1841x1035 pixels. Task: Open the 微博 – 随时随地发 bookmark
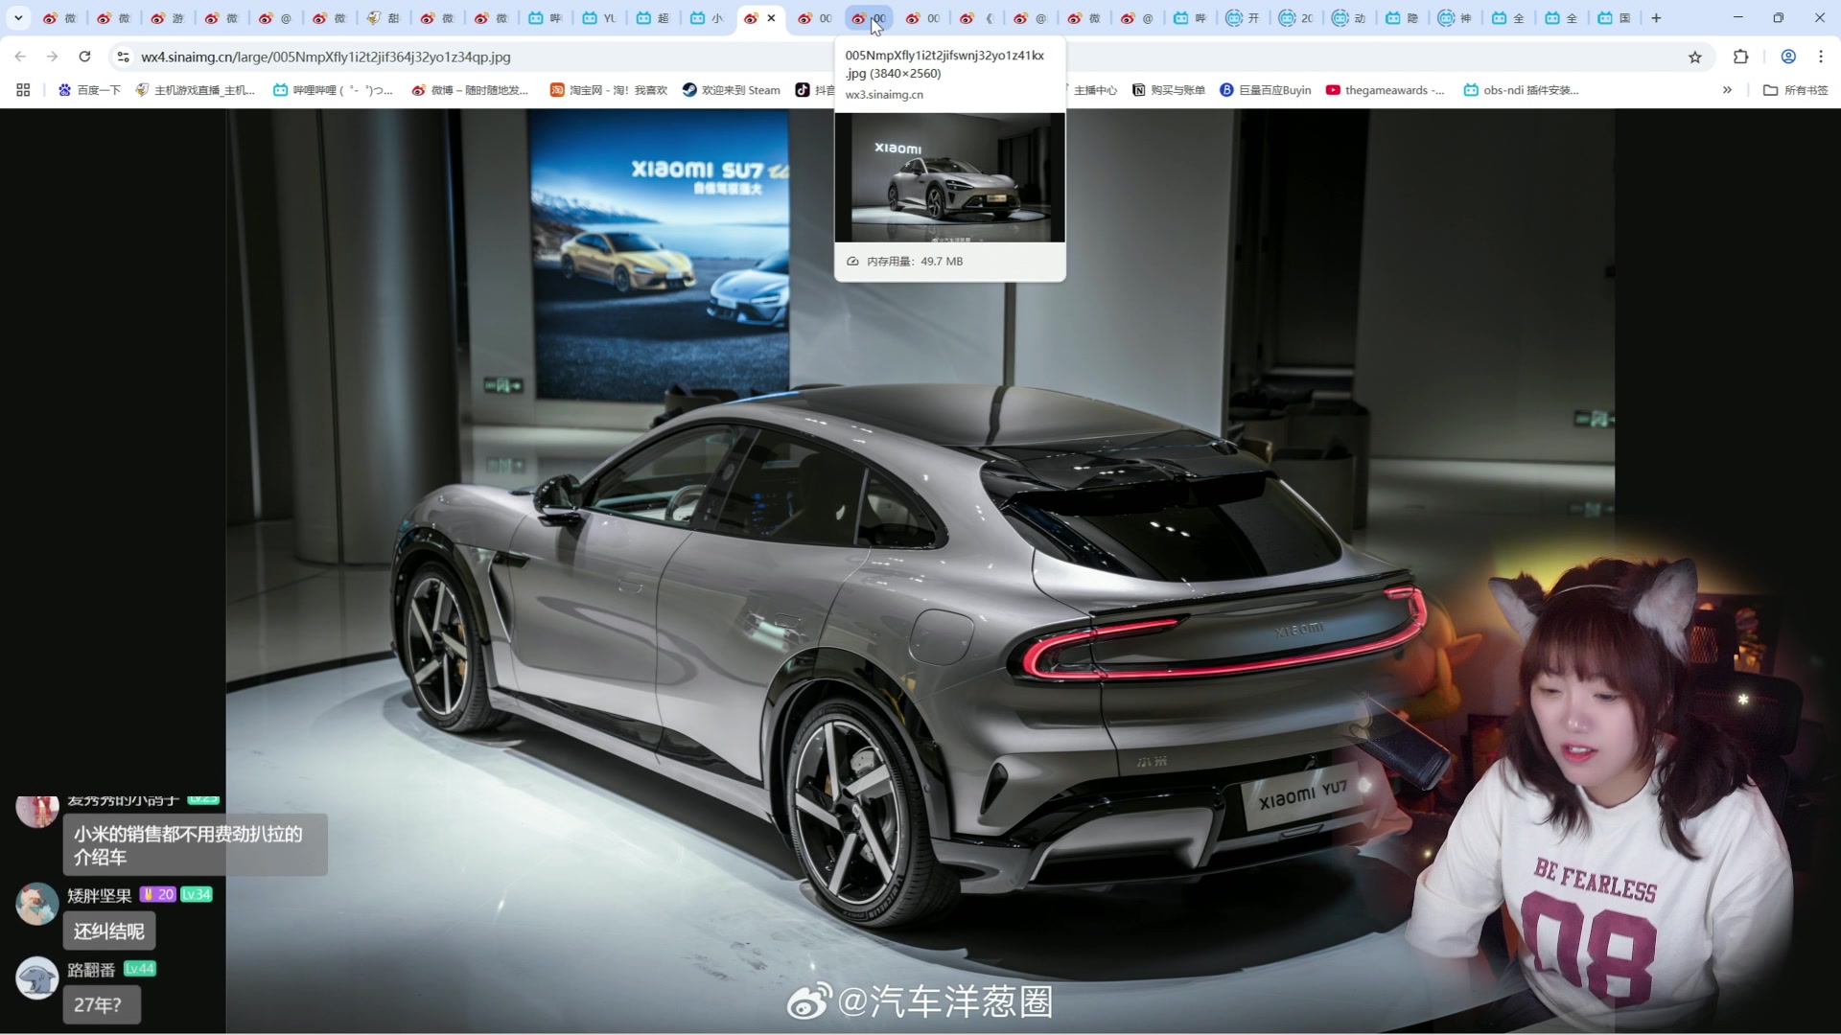[x=470, y=90]
